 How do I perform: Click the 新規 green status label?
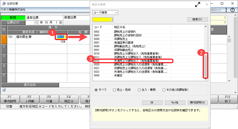click(13, 18)
